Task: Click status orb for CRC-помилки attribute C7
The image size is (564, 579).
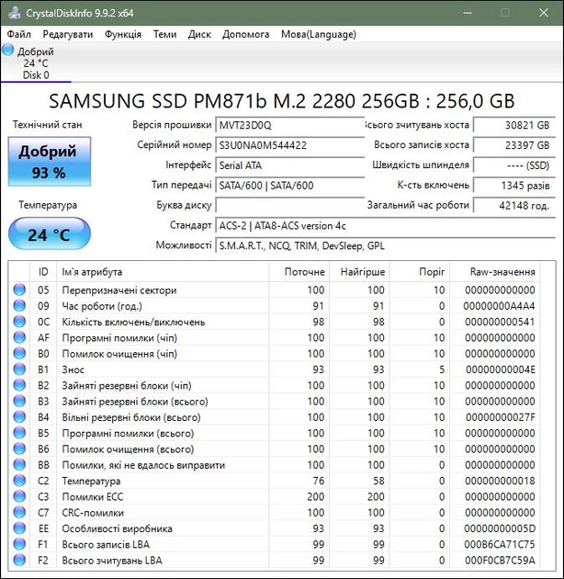Action: pos(19,512)
